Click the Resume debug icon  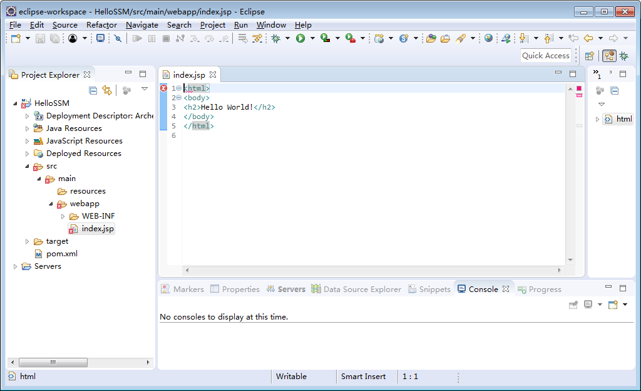pyautogui.click(x=137, y=38)
